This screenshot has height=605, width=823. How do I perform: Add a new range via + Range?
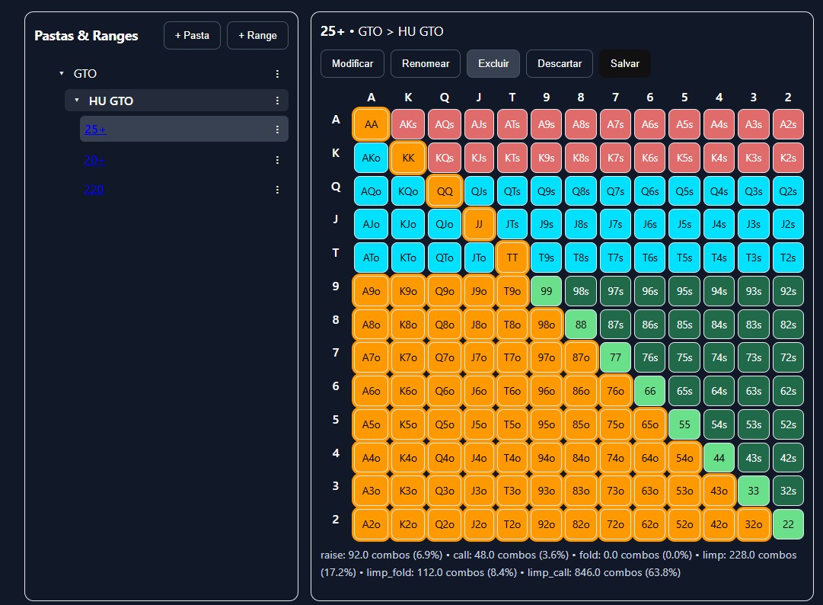(x=257, y=35)
